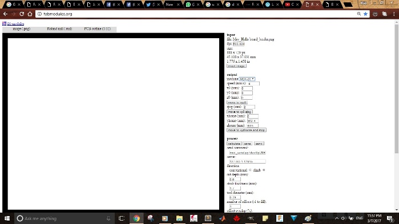Click the xhome (mm) input field
Image resolution: width=399 pixels, height=224 pixels.
(253, 116)
